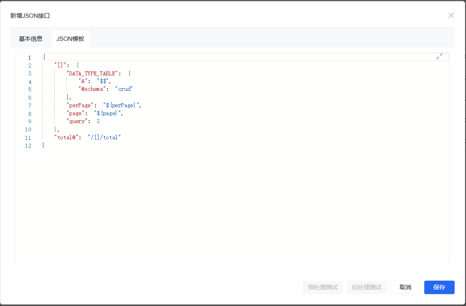Click the "&" key on line 4
The height and width of the screenshot is (306, 466).
83,81
